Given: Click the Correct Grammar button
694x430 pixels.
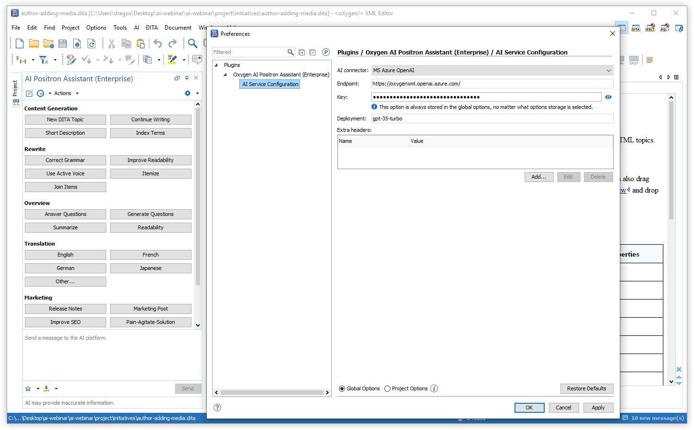Looking at the screenshot, I should coord(66,160).
